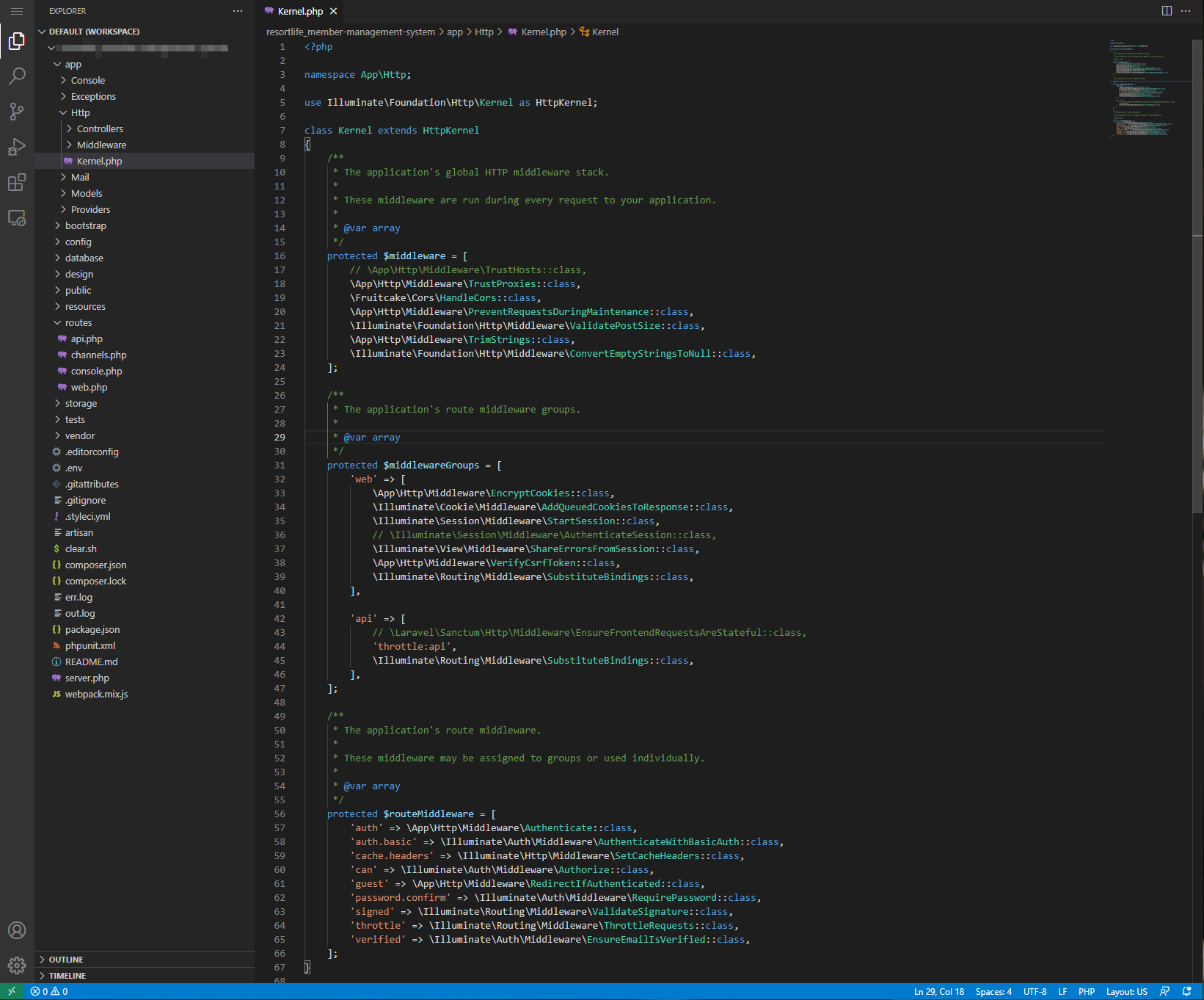Open the Remote Explorer view
The height and width of the screenshot is (1000, 1204).
[x=17, y=218]
